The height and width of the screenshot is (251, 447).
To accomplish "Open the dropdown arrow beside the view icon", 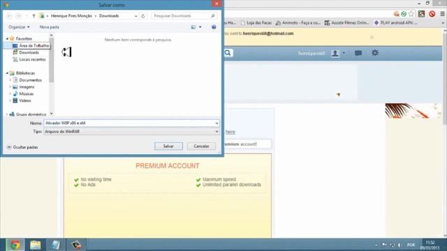I will pyautogui.click(x=200, y=27).
